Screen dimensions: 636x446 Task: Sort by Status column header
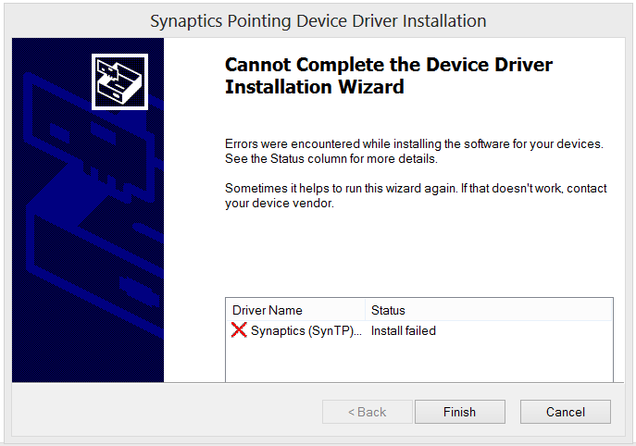tap(388, 310)
